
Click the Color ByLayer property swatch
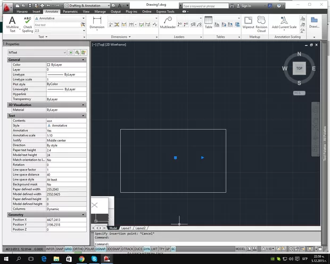click(48, 64)
